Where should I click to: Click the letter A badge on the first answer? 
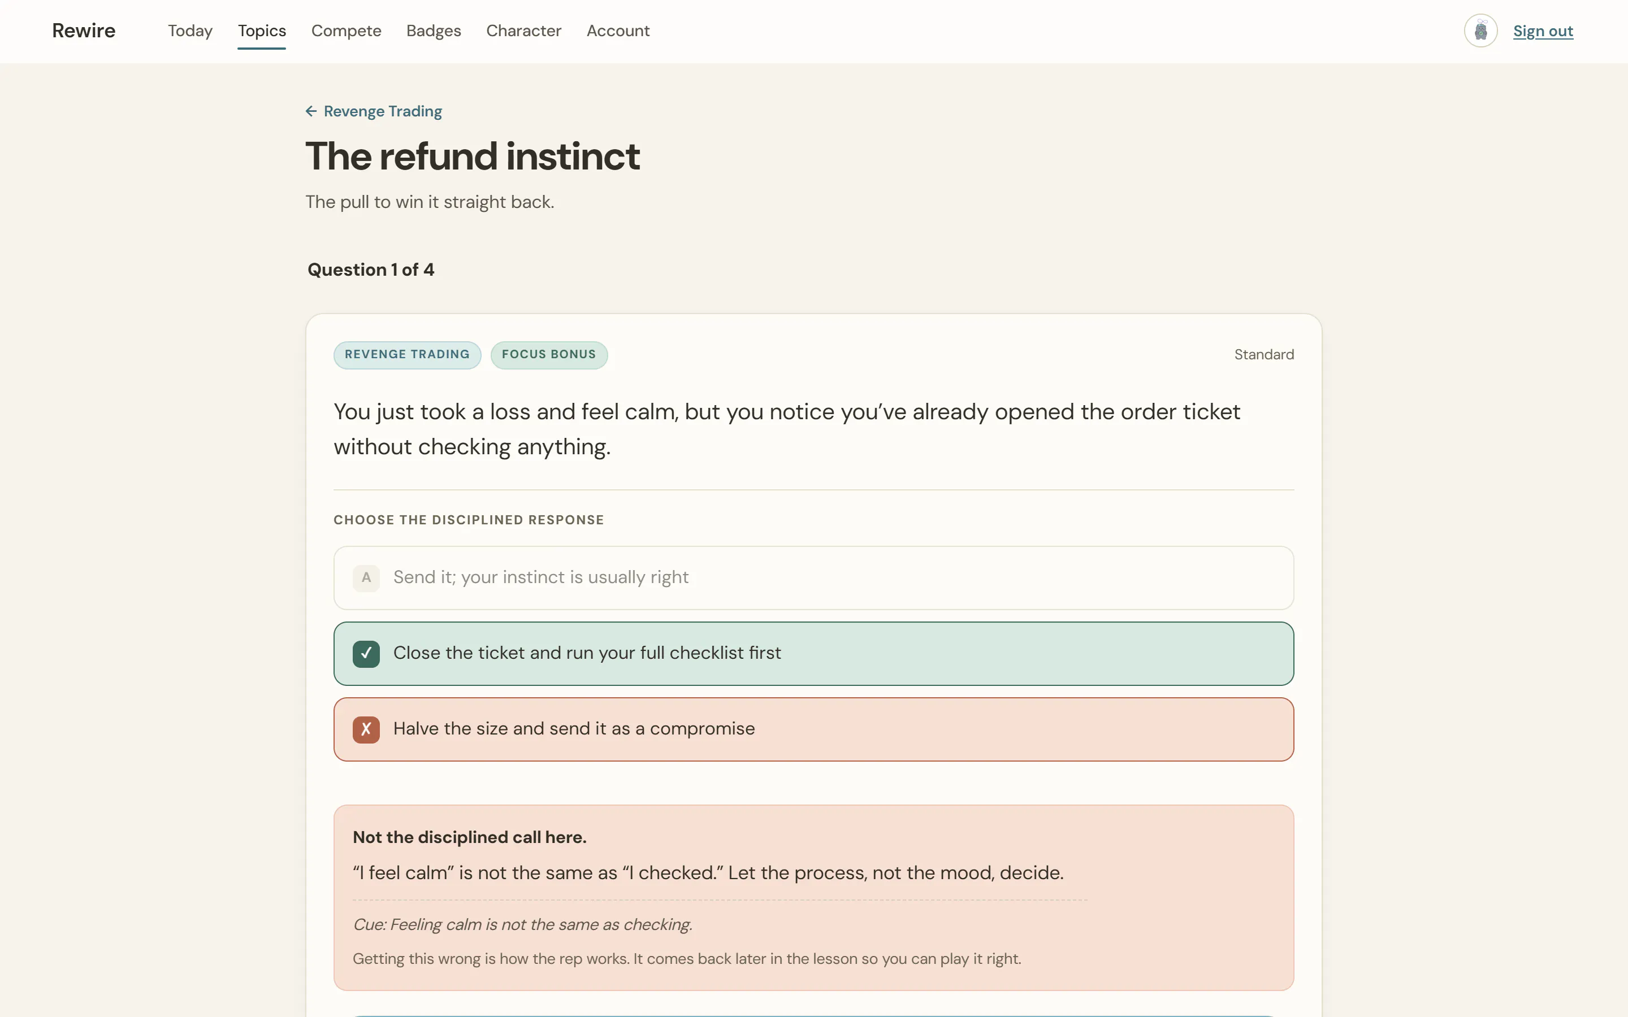pyautogui.click(x=366, y=578)
